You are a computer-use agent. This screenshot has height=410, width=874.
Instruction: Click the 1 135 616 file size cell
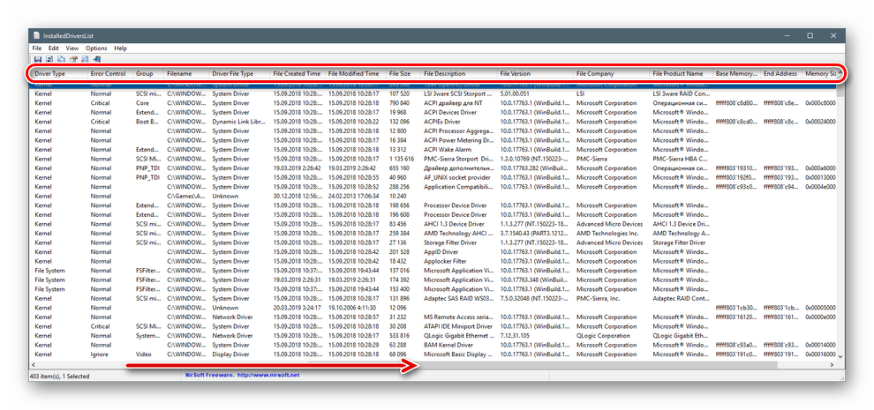tap(402, 159)
